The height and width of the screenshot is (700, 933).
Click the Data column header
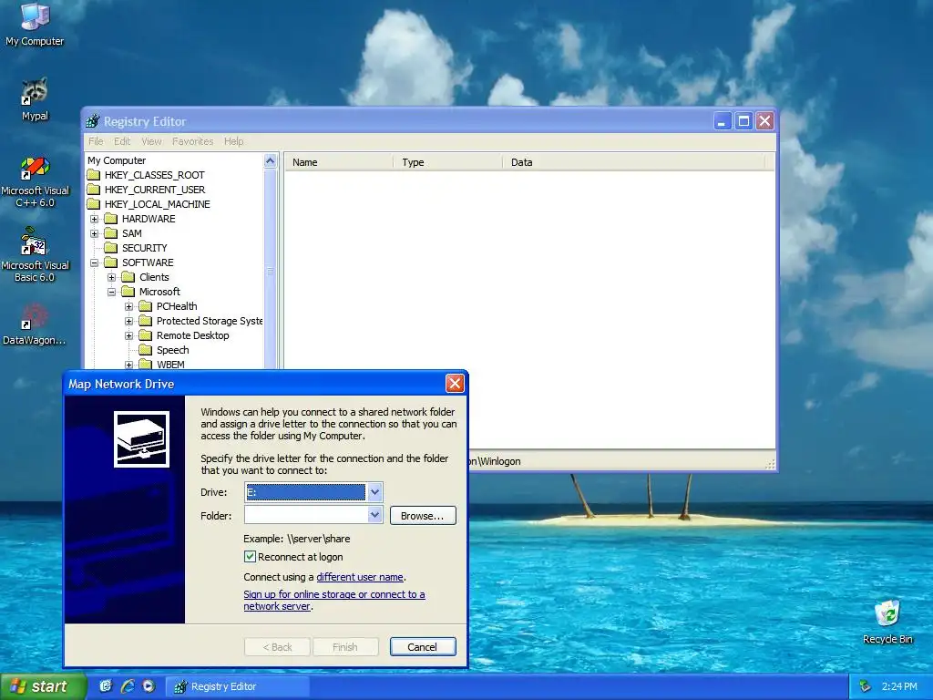pyautogui.click(x=633, y=162)
